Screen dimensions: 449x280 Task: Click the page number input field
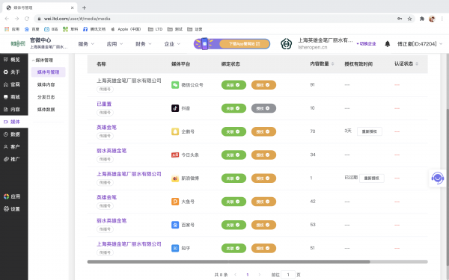coord(288,275)
